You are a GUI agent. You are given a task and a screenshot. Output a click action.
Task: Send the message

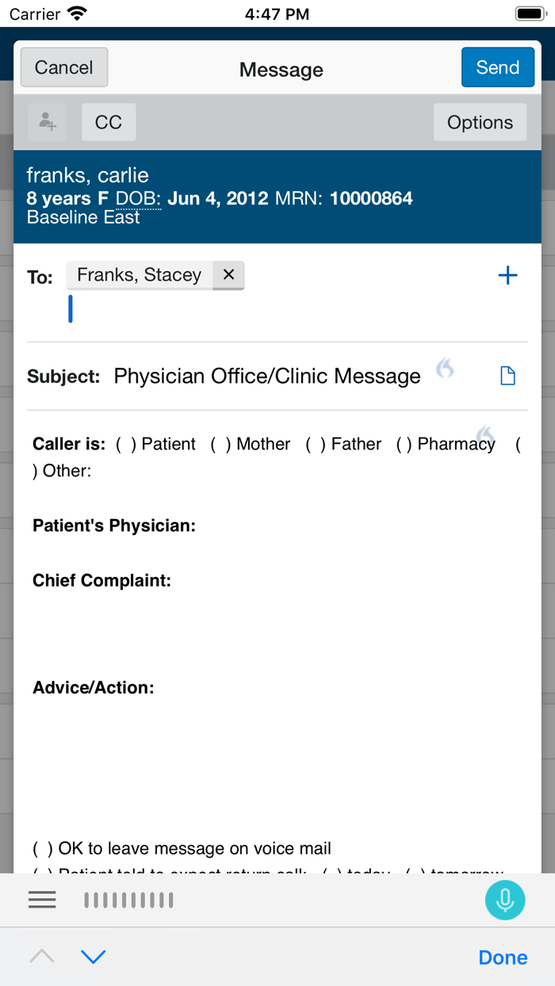[497, 67]
